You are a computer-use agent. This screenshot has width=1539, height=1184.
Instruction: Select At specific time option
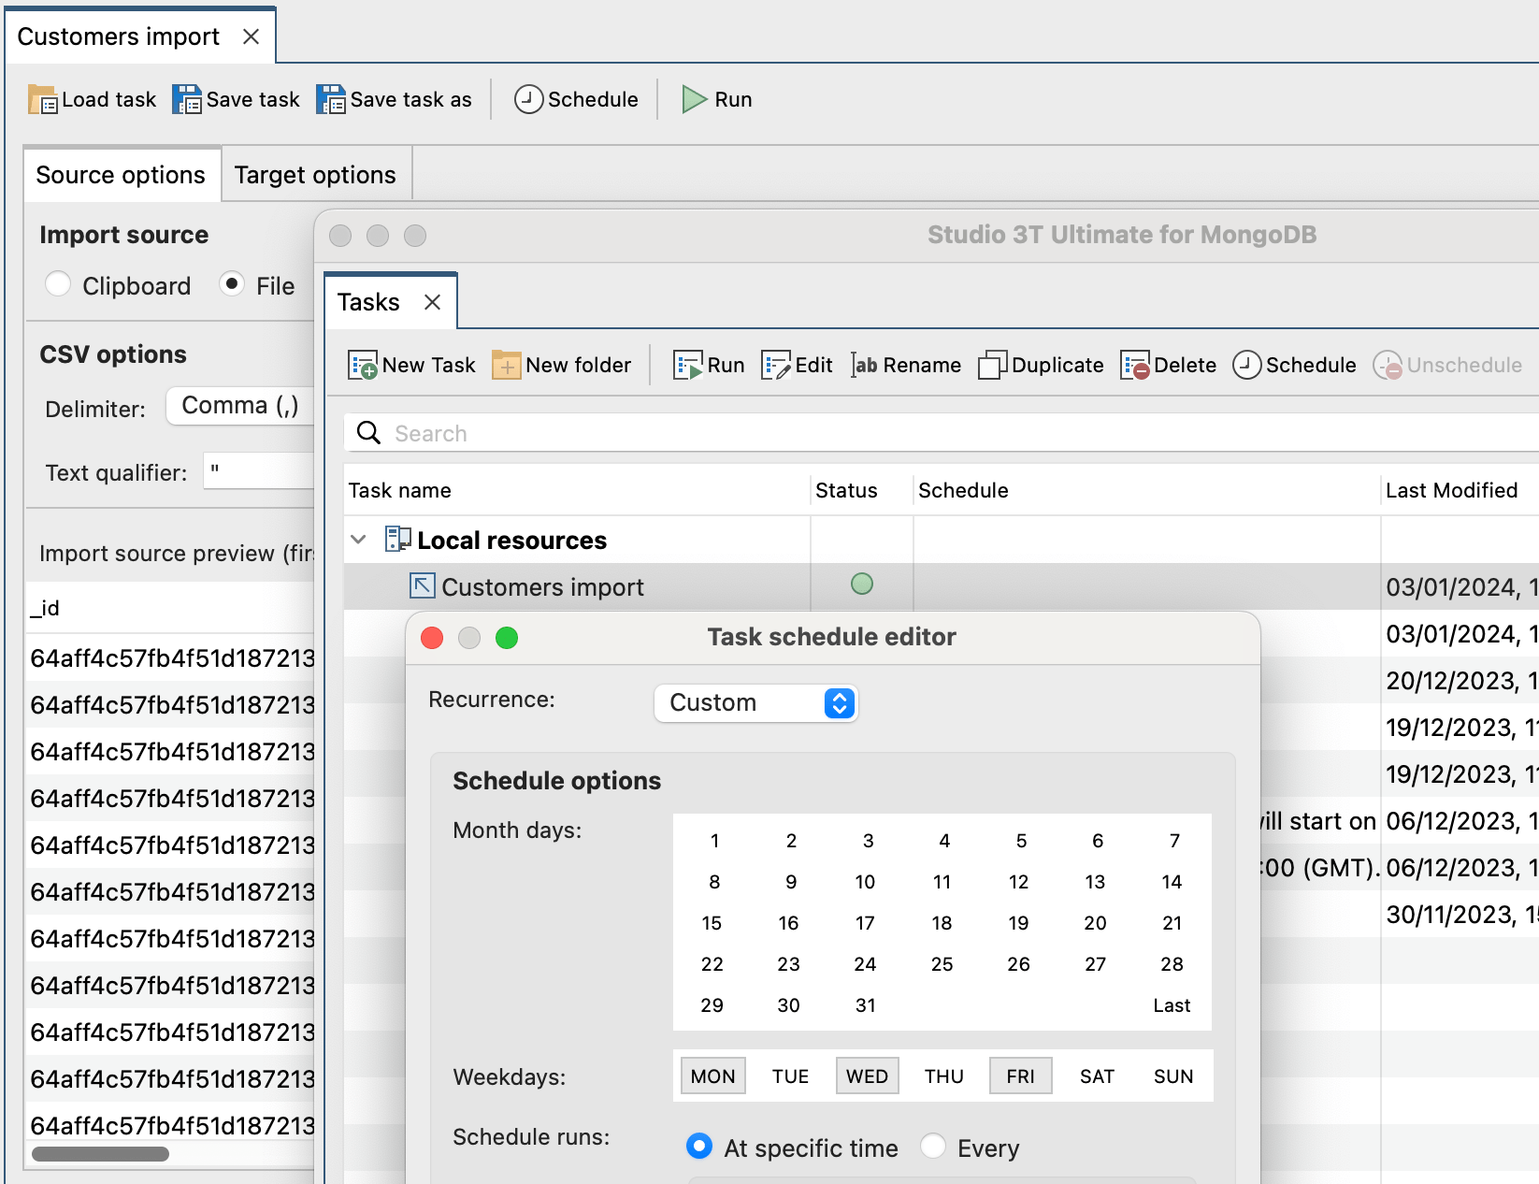click(x=699, y=1146)
